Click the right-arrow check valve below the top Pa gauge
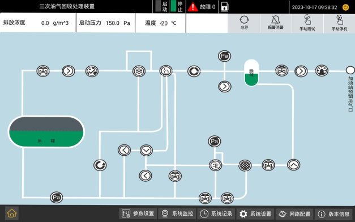 tap(225, 86)
